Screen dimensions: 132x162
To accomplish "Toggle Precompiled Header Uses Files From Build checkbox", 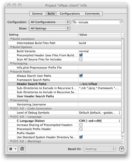I will (81, 55).
